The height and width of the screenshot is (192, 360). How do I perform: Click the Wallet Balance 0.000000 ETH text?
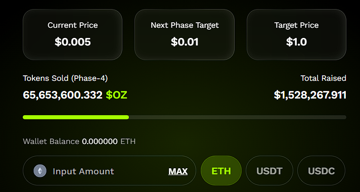click(79, 141)
